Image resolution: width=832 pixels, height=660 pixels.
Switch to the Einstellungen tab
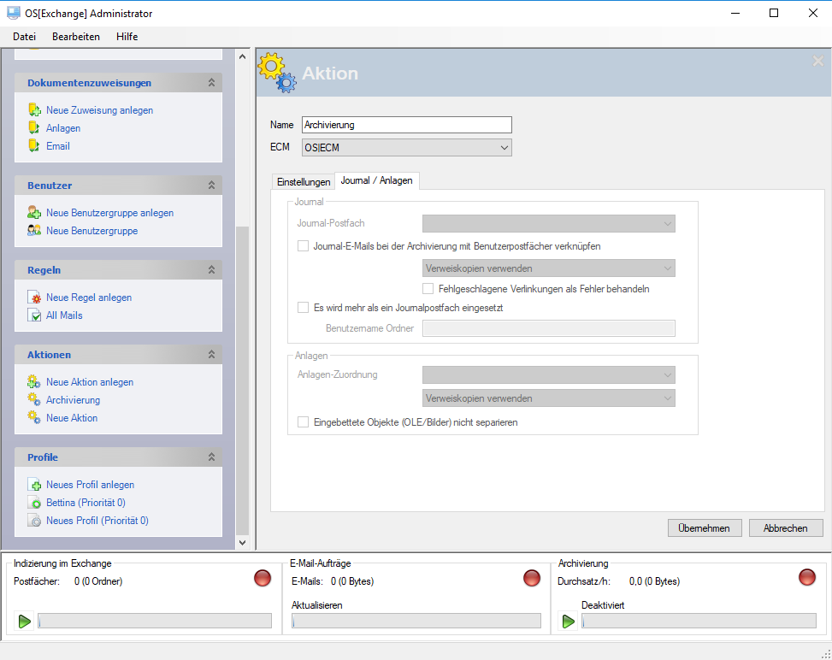[303, 182]
